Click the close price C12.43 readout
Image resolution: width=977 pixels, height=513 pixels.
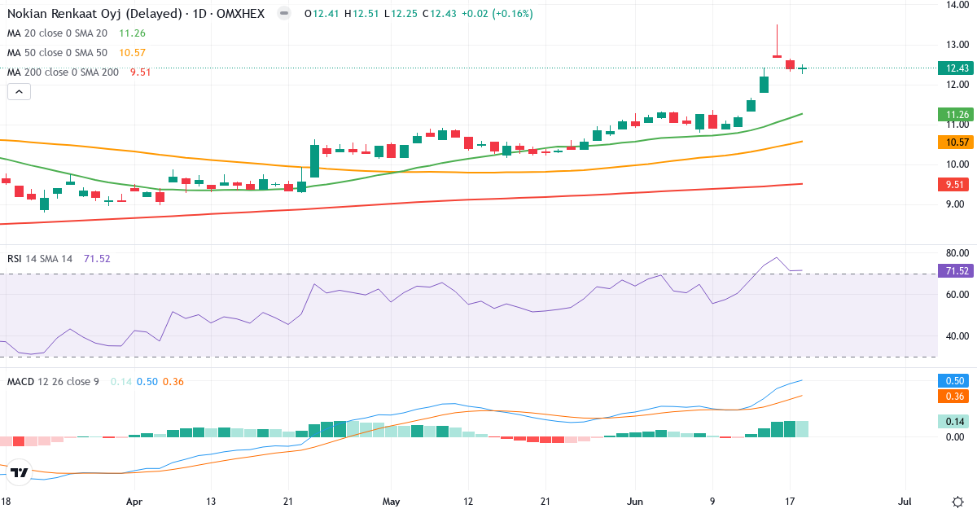pyautogui.click(x=440, y=14)
